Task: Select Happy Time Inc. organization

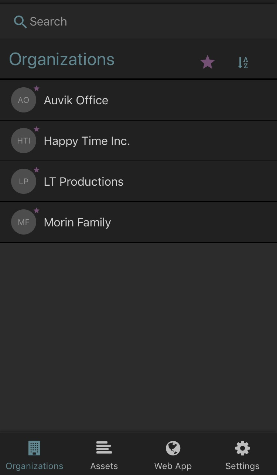Action: (87, 141)
